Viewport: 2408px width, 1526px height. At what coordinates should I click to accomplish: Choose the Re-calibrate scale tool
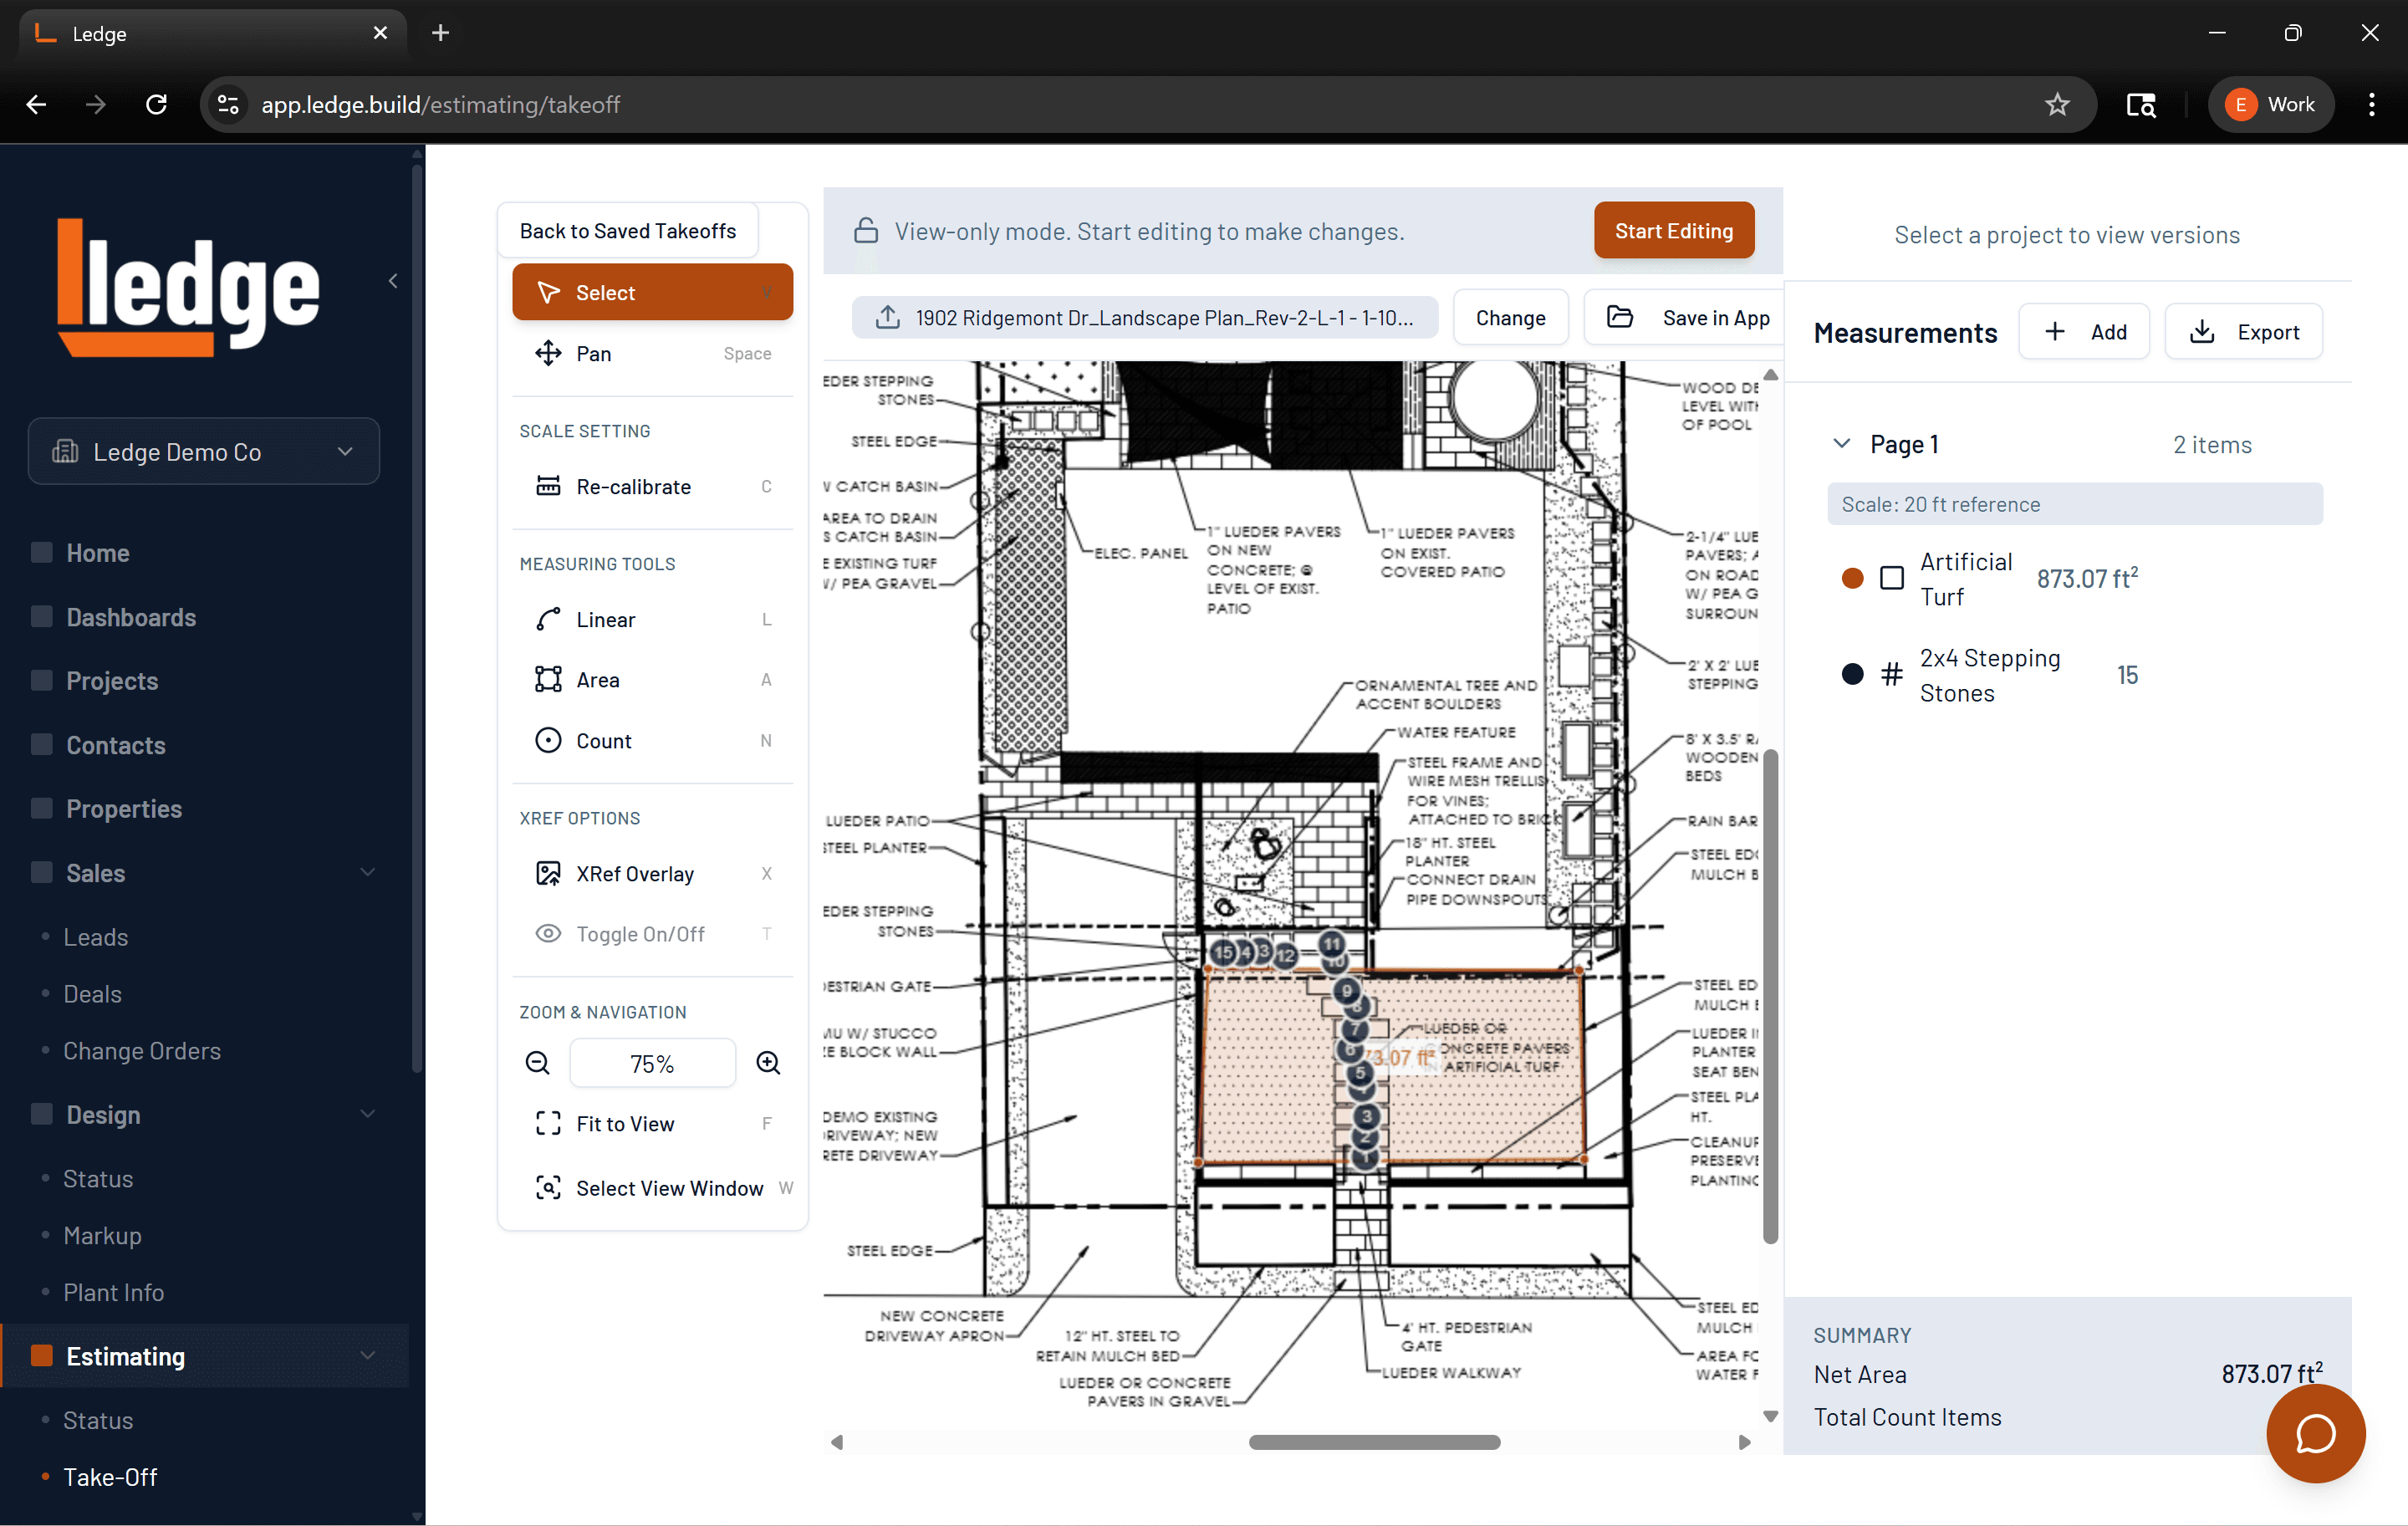[x=652, y=486]
